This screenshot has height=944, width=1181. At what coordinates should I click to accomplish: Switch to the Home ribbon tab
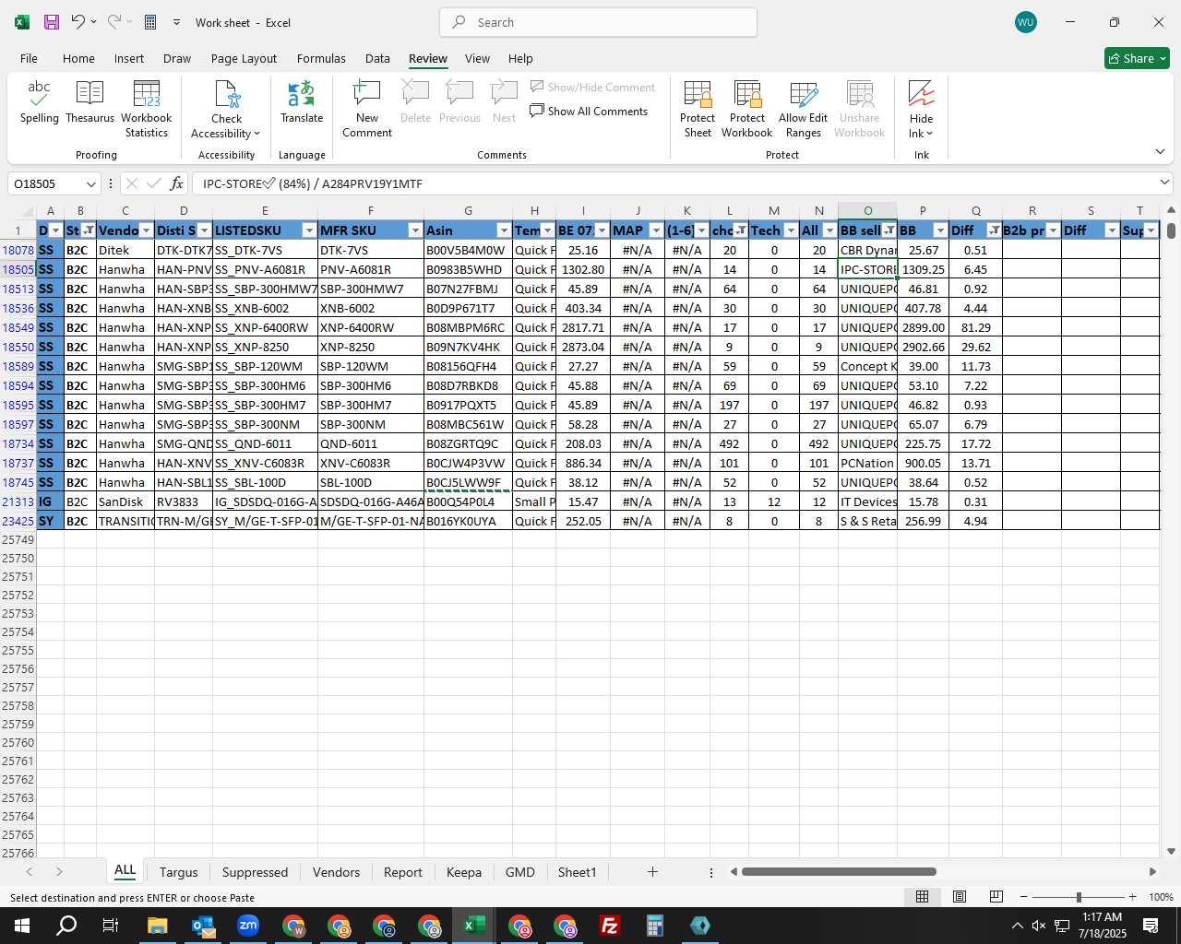click(78, 58)
